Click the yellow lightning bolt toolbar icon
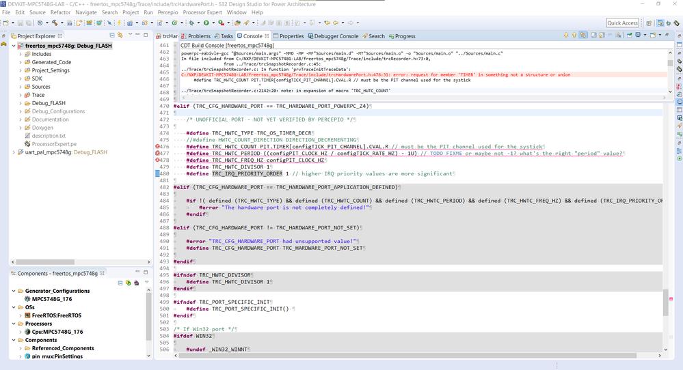The width and height of the screenshot is (683, 370). (x=119, y=23)
